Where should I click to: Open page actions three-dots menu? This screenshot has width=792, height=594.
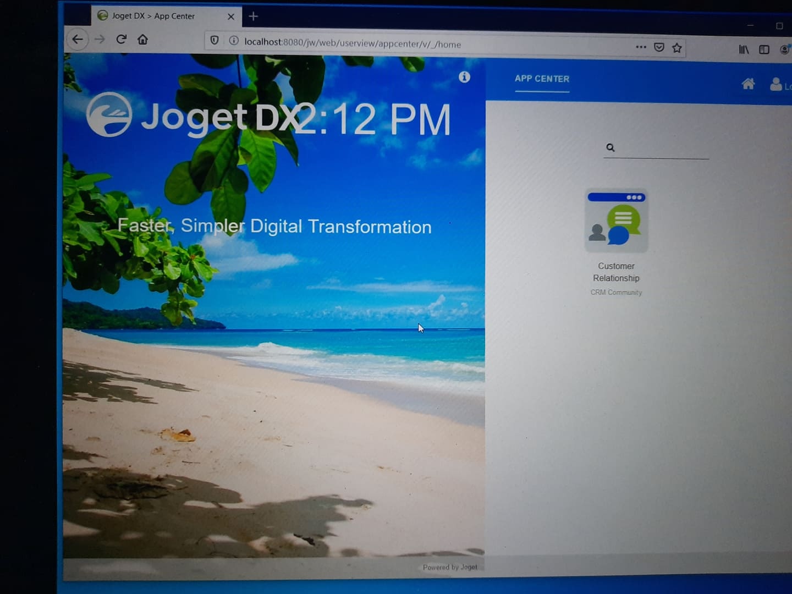tap(641, 47)
